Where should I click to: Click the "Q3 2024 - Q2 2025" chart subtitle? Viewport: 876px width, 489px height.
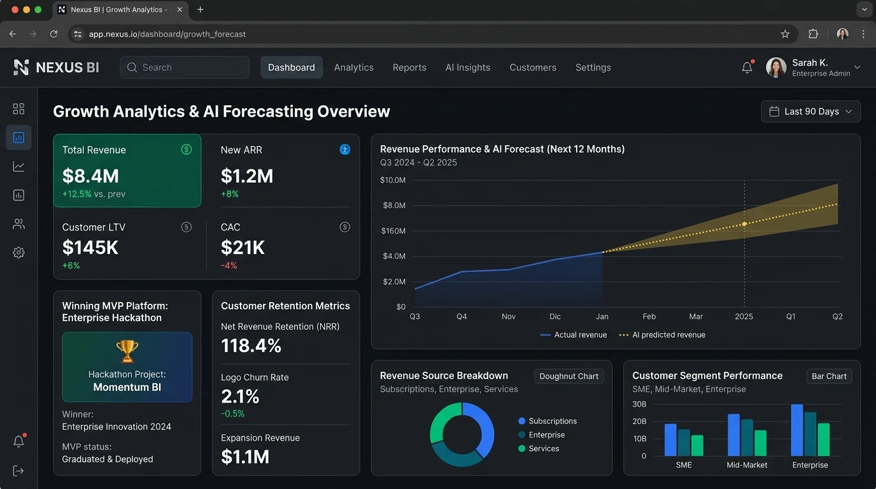(418, 162)
